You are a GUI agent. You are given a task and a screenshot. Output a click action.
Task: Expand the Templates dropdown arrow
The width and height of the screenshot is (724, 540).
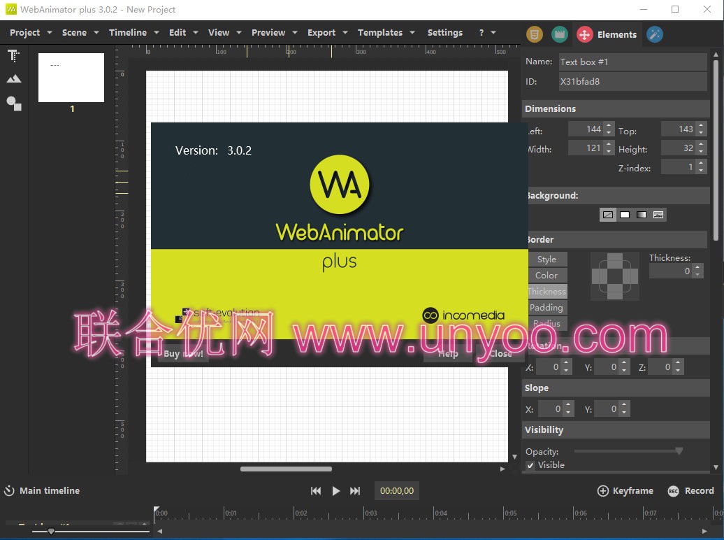pyautogui.click(x=412, y=33)
